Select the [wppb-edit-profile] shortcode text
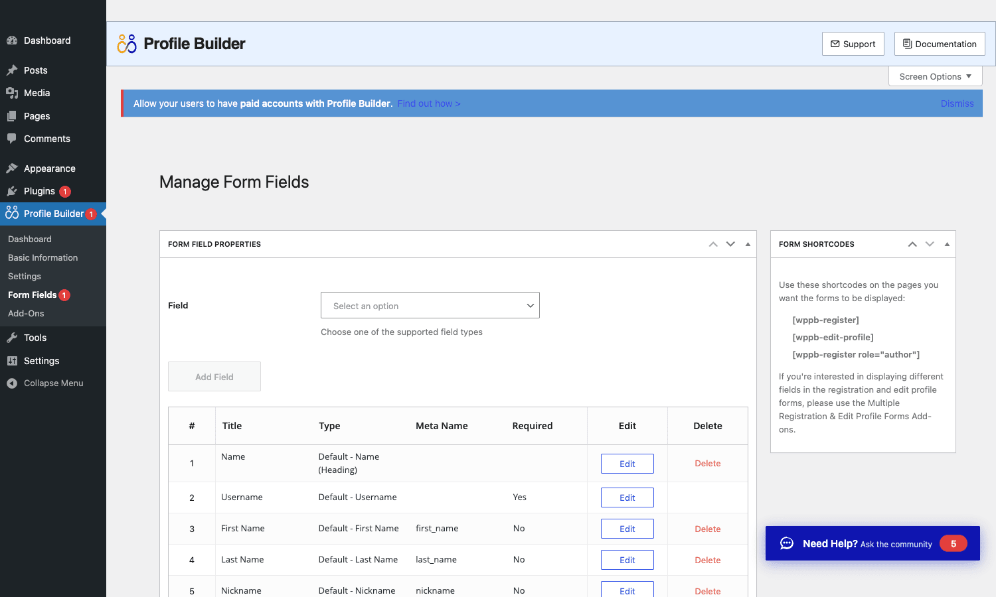This screenshot has width=996, height=597. [833, 337]
